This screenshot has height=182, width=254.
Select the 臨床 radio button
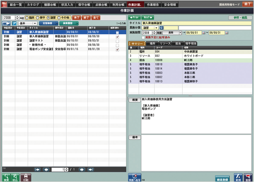point(27,17)
